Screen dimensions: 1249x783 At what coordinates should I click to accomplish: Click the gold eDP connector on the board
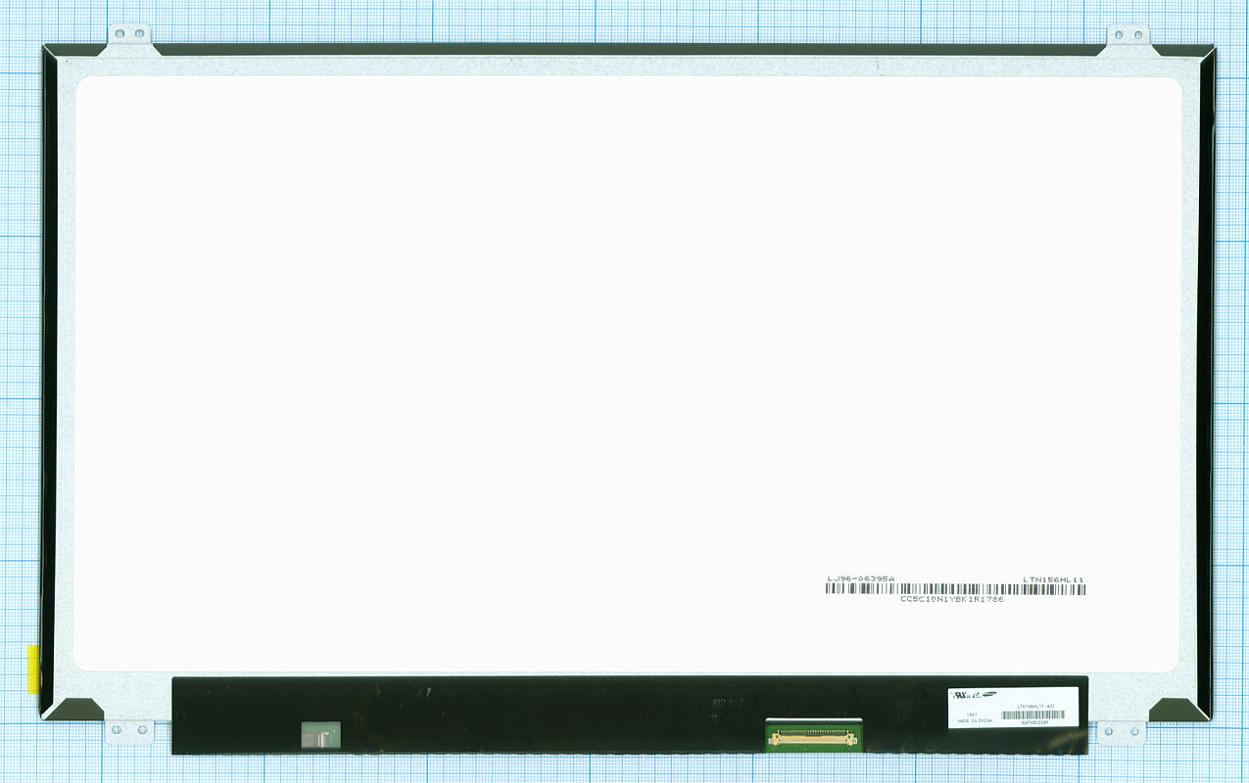click(x=813, y=739)
